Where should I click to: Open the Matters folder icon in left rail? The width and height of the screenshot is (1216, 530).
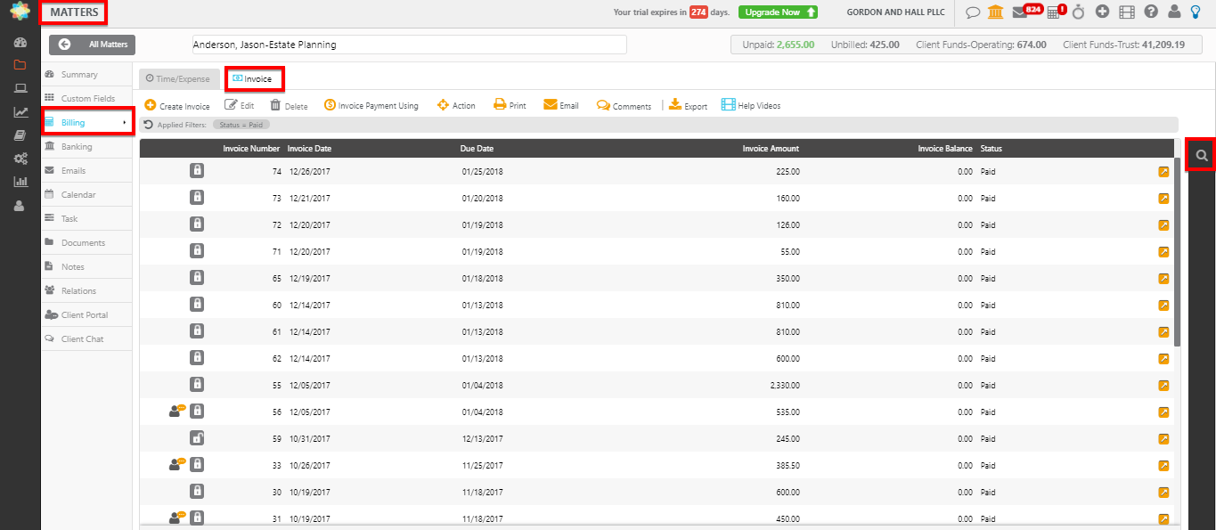20,65
